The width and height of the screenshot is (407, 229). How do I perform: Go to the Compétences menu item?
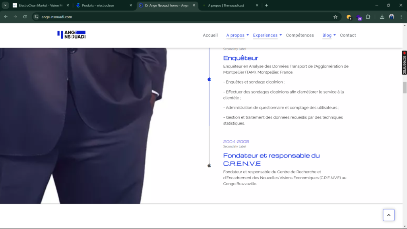[300, 35]
